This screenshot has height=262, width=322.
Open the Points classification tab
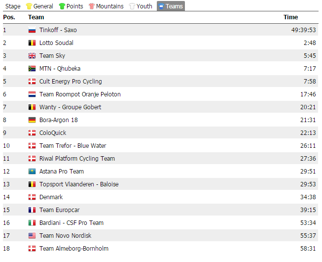pyautogui.click(x=71, y=6)
